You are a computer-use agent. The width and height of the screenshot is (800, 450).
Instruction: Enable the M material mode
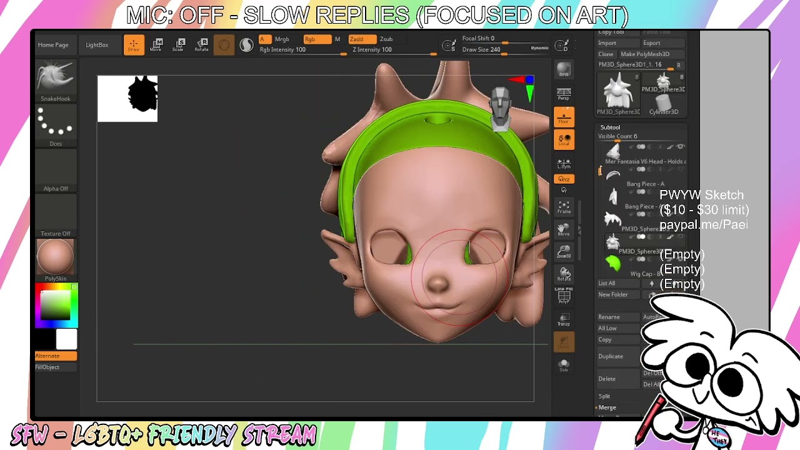point(337,39)
